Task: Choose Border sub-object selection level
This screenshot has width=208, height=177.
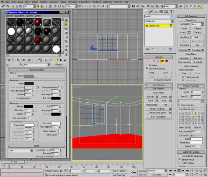Action: (158, 61)
